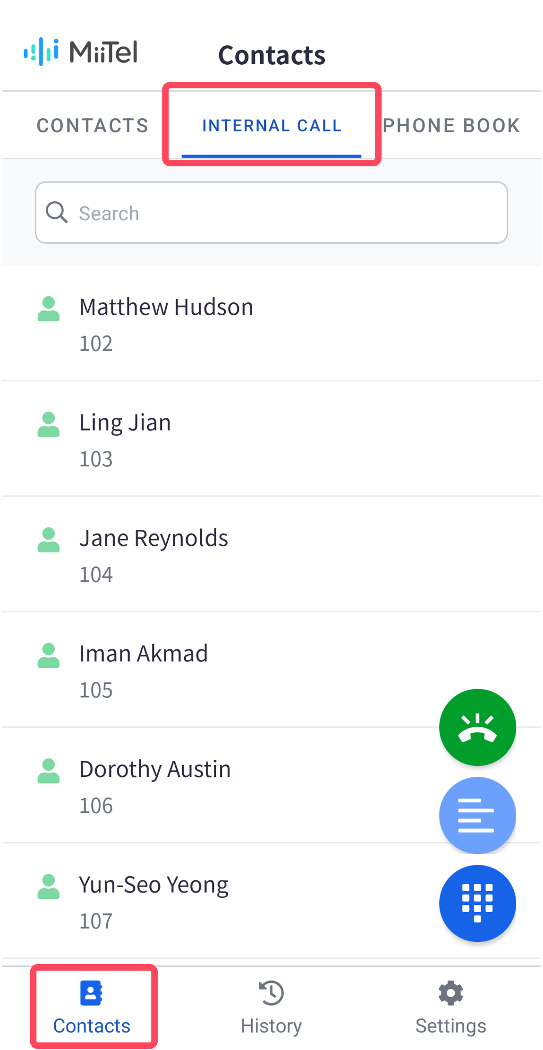Switch to the CONTACTS tab
The height and width of the screenshot is (1050, 543).
[93, 125]
